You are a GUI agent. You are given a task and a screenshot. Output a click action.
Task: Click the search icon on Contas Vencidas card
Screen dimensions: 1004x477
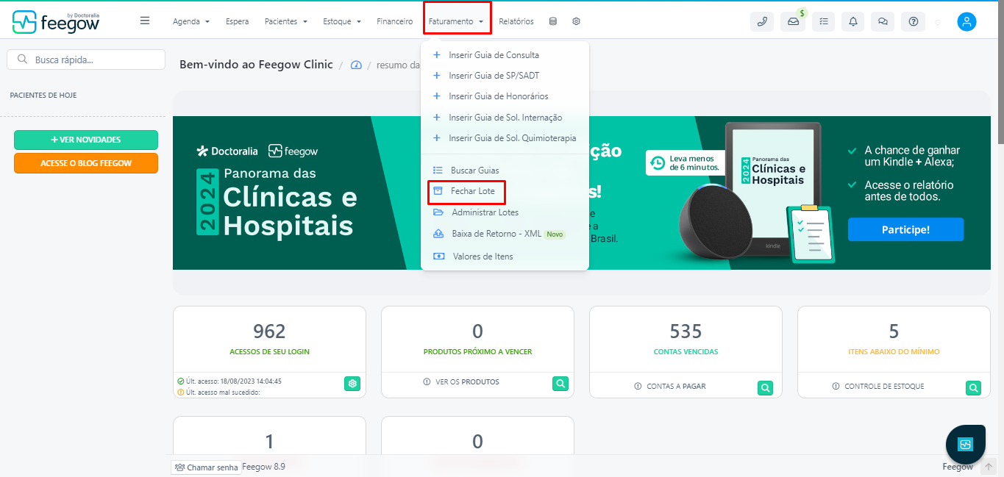tap(766, 387)
